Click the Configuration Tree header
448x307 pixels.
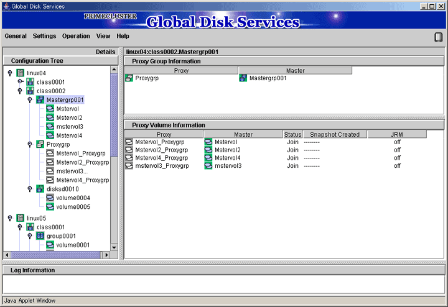tap(60, 61)
